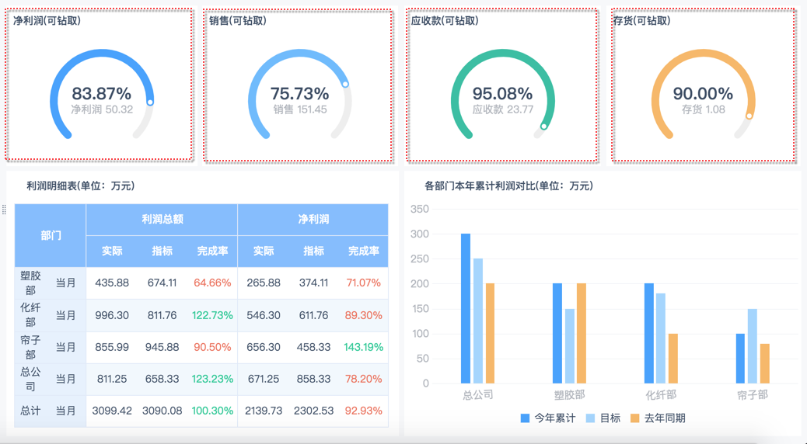Click 化纤部 去年同期 orange bar
807x444 pixels.
(673, 359)
